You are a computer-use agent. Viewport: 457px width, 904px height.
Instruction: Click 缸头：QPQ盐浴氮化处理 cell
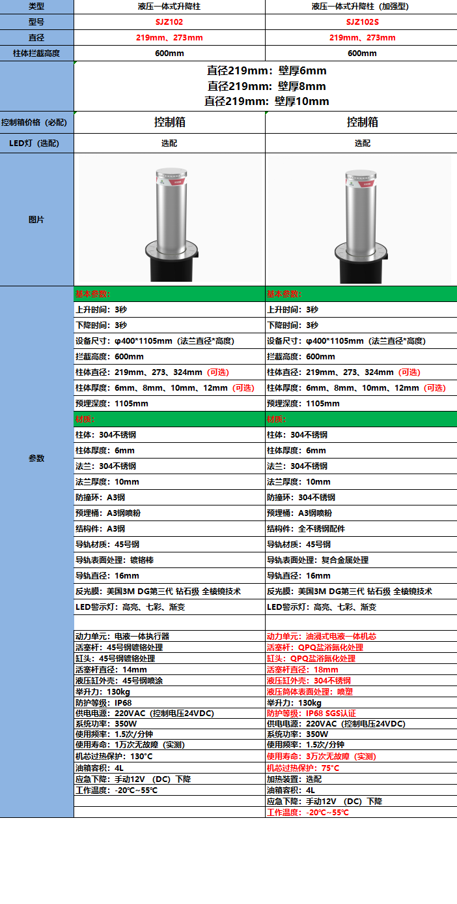tap(362, 658)
